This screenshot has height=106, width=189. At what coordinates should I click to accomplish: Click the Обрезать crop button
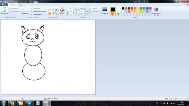pyautogui.click(x=35, y=8)
